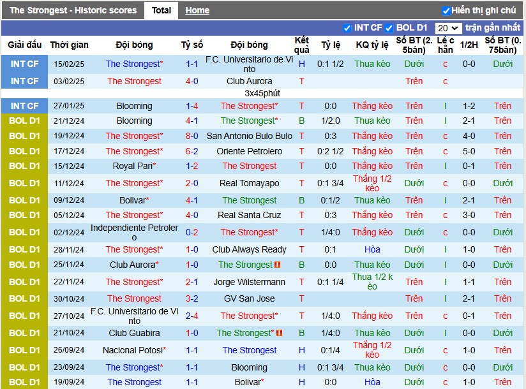Toggle the Hiển thị ghi chú checkbox
Viewport: 526px width, 389px height.
[446, 11]
